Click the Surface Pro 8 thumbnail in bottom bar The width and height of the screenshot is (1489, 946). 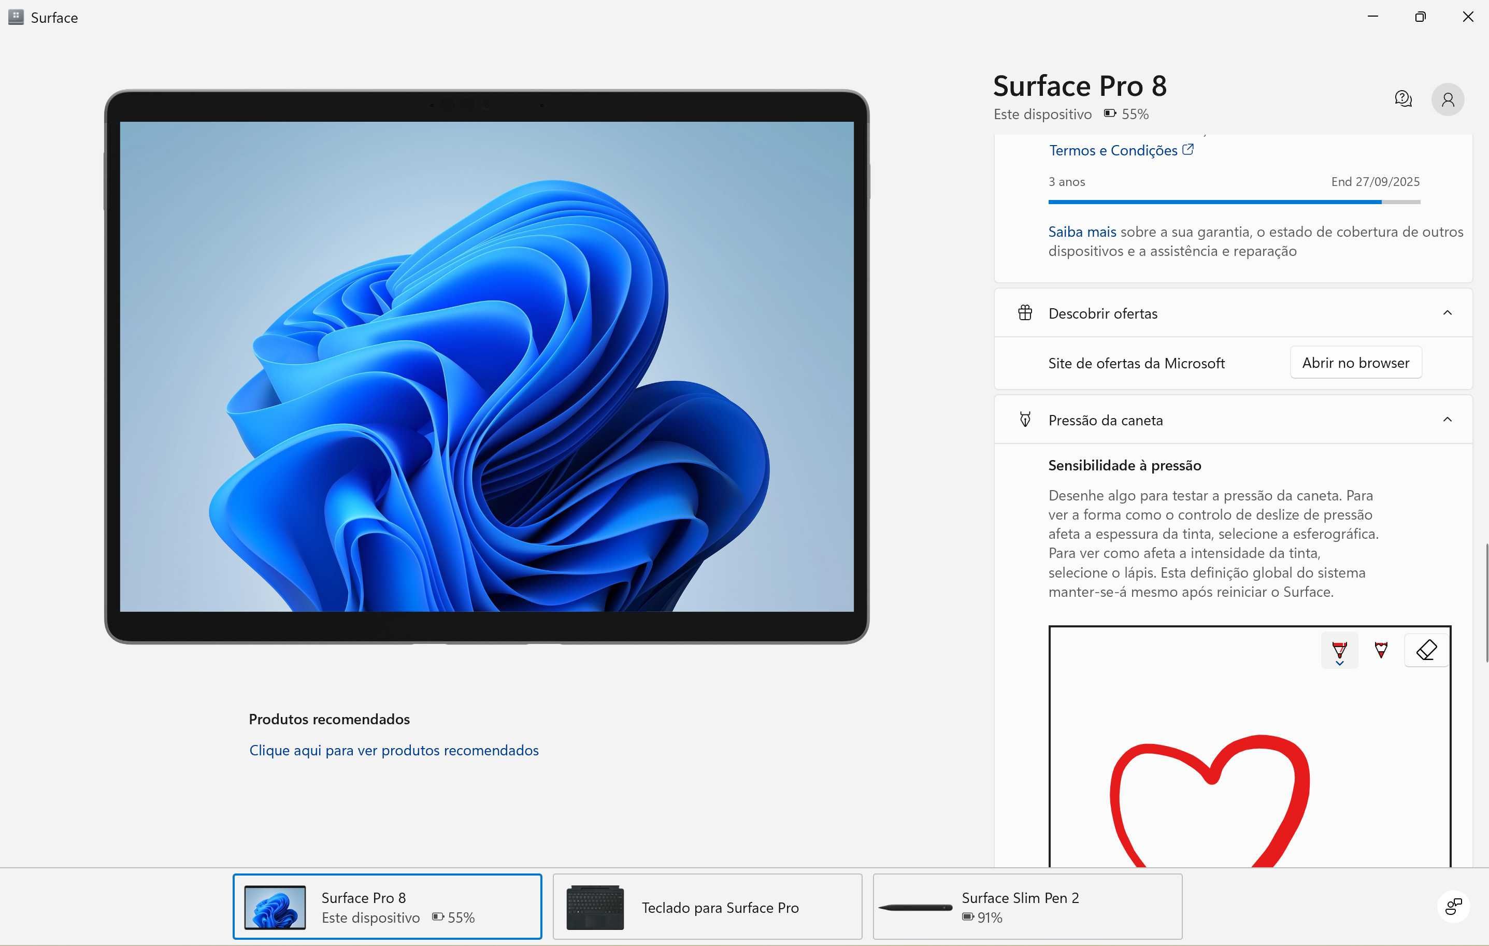[275, 907]
